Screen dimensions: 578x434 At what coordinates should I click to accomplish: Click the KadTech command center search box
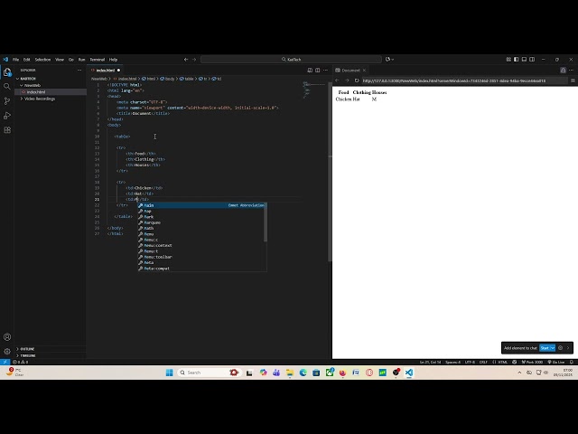coord(291,59)
